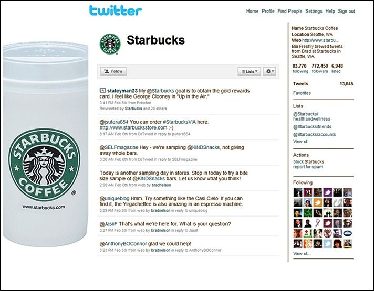Screen dimensions: 374x291
Task: Click the retweet icon beside staleyman23
Action: coord(102,91)
